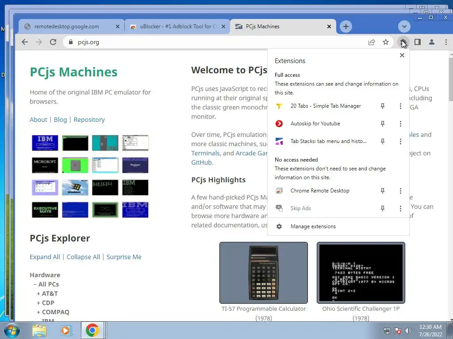Viewport: 453px width, 339px height.
Task: Click the browser back arrow
Action: [x=25, y=42]
